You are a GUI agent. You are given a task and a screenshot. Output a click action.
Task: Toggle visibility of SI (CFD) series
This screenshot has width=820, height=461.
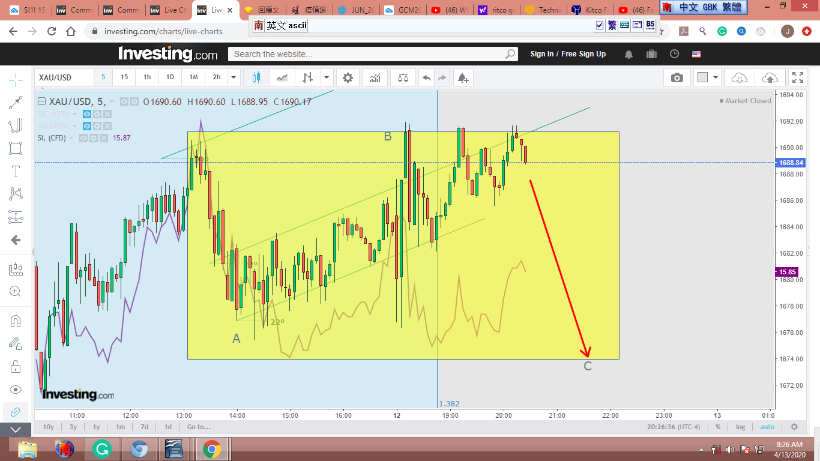(84, 138)
